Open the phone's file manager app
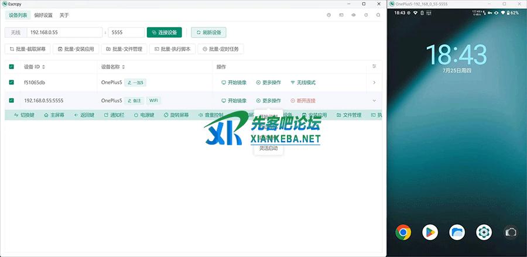The width and height of the screenshot is (527, 257). click(457, 232)
